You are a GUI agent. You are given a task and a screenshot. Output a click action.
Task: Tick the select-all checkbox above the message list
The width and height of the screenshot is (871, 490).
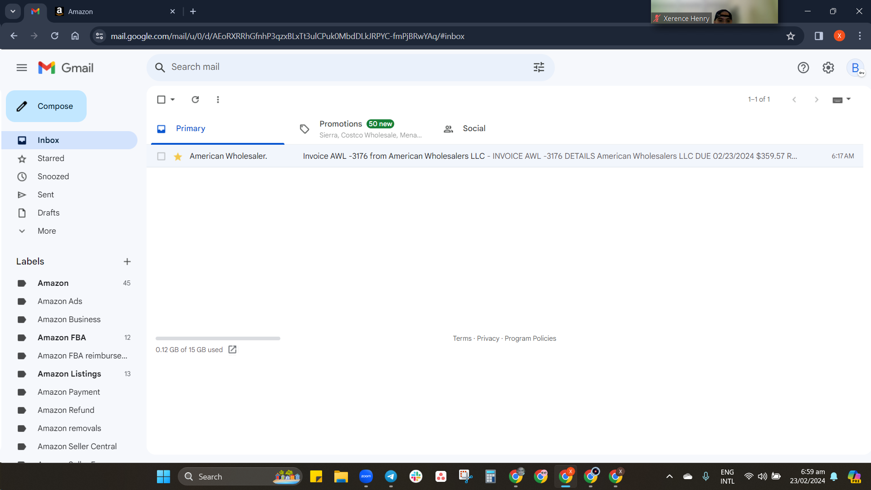pos(161,99)
